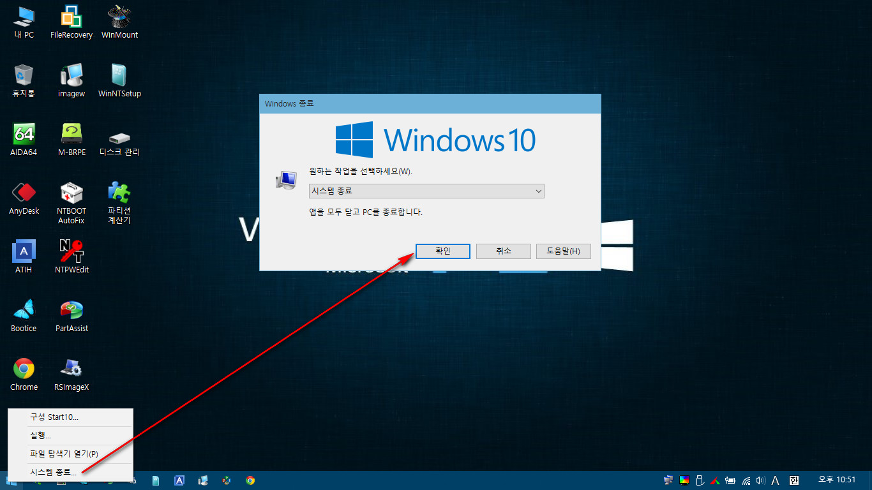Viewport: 872px width, 490px height.
Task: Select the AnyDesk desktop icon
Action: 24,198
